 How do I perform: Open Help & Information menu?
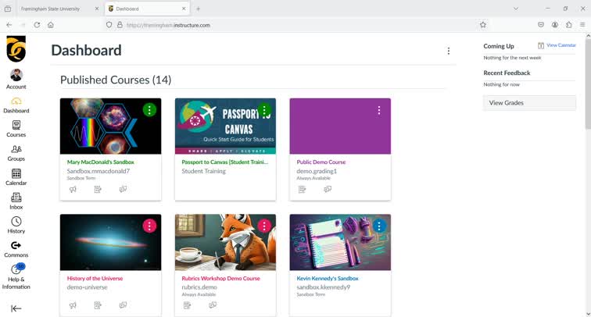coord(16,276)
